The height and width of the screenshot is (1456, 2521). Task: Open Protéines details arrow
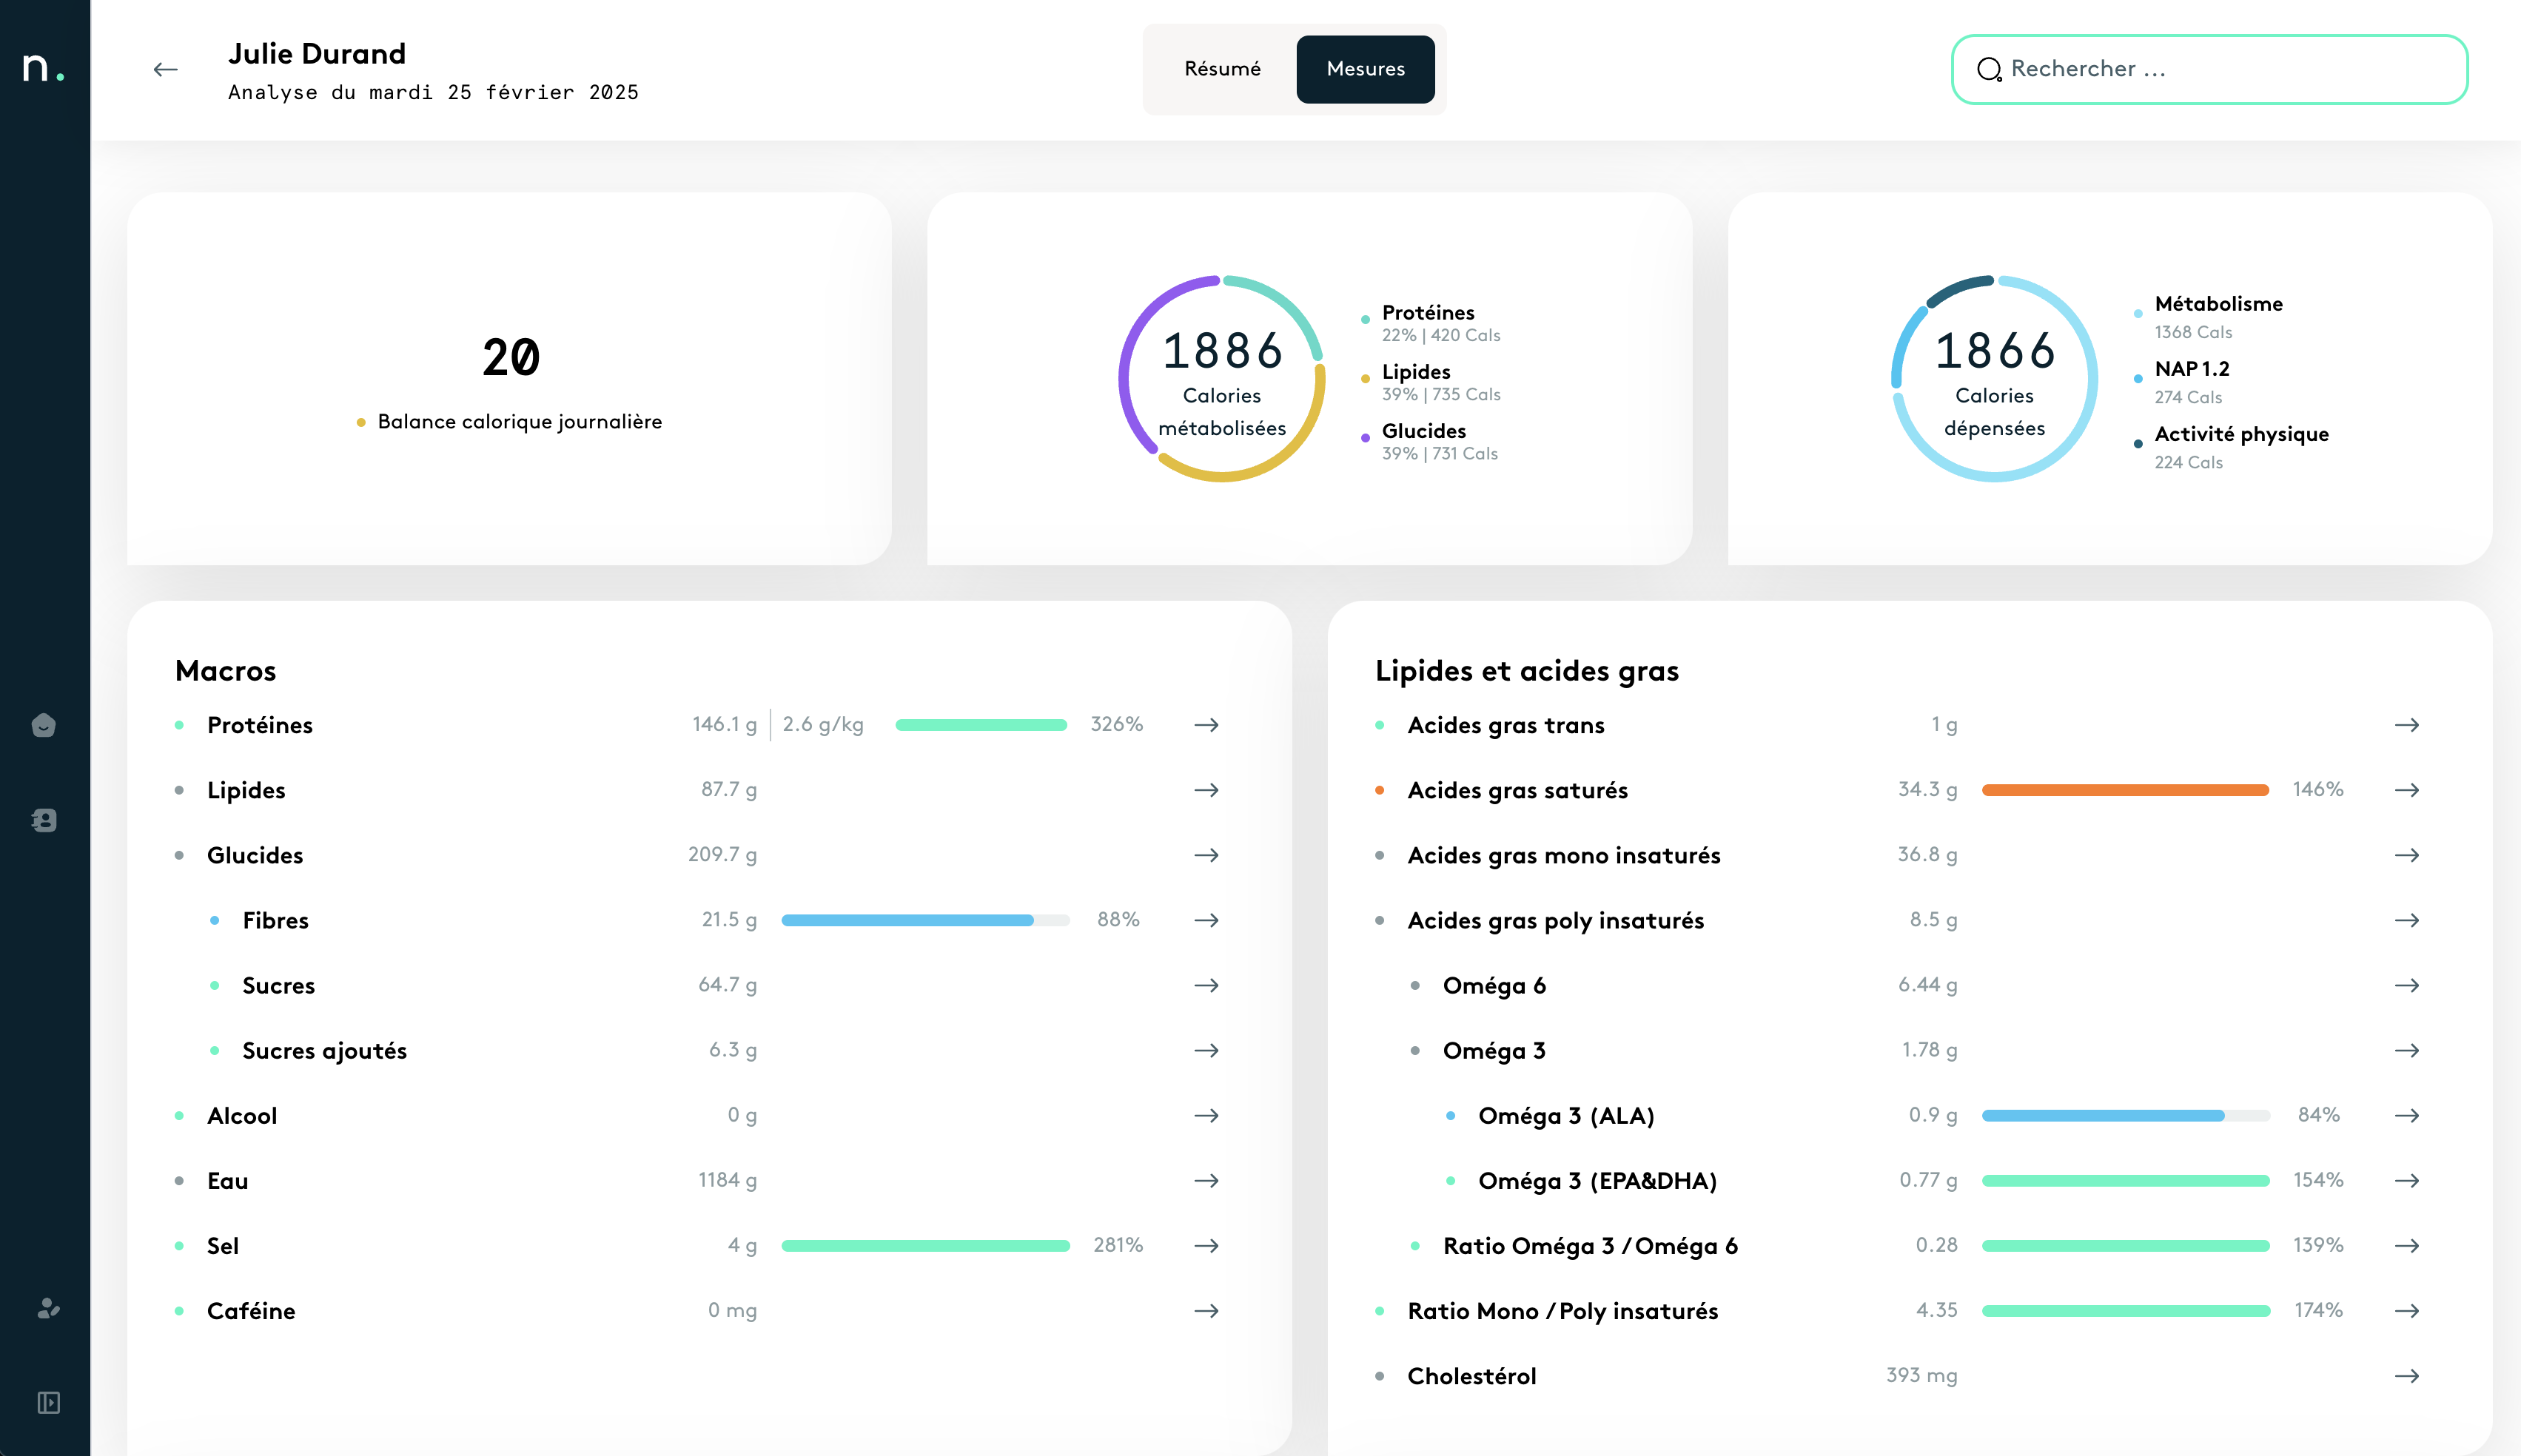coord(1206,725)
